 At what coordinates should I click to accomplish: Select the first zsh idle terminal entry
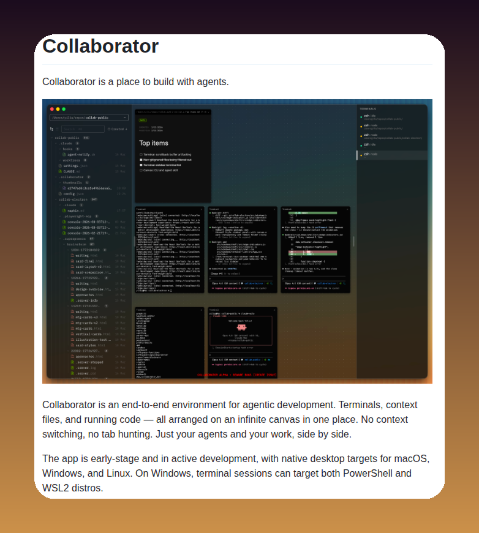coord(392,117)
